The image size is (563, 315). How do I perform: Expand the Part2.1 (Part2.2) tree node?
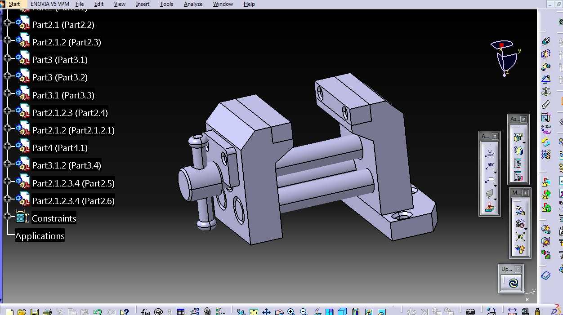pyautogui.click(x=7, y=22)
